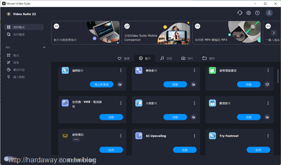This screenshot has width=281, height=165.
Task: Click 啟動 button for 轉換影片
Action: (175, 84)
